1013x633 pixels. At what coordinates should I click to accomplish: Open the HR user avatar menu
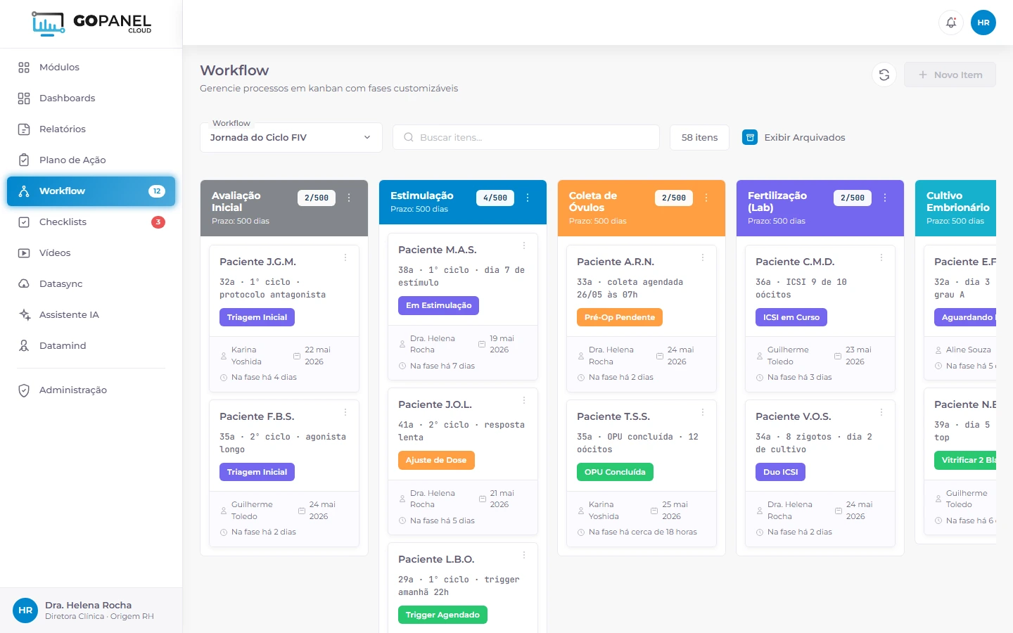(983, 23)
